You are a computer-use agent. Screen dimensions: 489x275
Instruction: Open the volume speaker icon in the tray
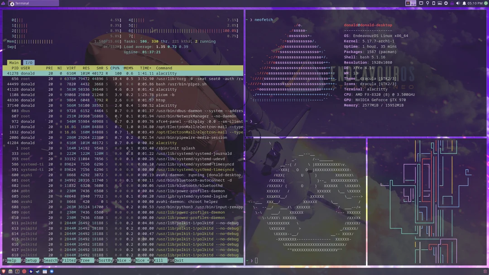coord(458,3)
